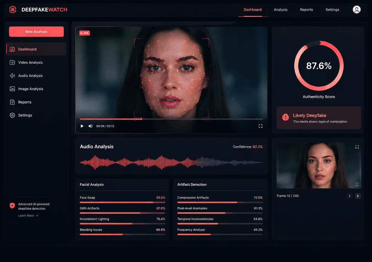Play the video with the play button
The height and width of the screenshot is (262, 372).
82,126
